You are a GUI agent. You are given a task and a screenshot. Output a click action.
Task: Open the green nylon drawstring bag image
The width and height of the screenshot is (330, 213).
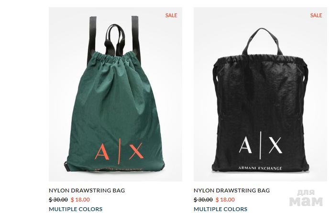point(115,94)
